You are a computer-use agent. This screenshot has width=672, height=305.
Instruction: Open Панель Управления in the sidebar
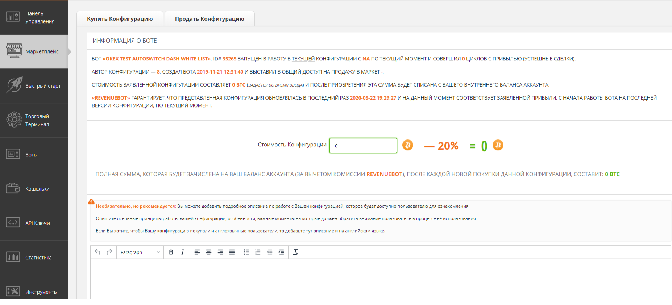tap(34, 17)
